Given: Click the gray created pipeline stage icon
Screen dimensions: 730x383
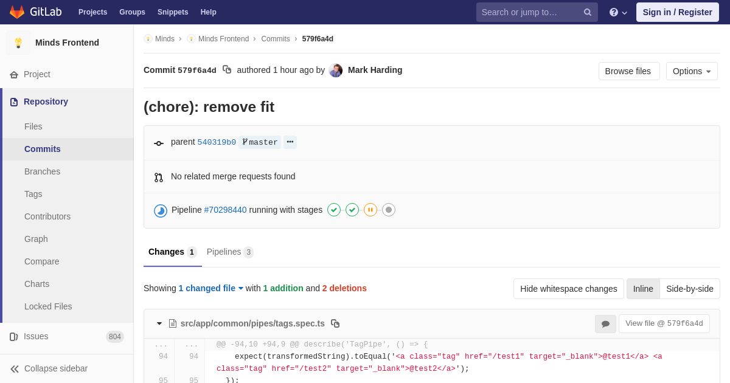Looking at the screenshot, I should click(x=389, y=210).
